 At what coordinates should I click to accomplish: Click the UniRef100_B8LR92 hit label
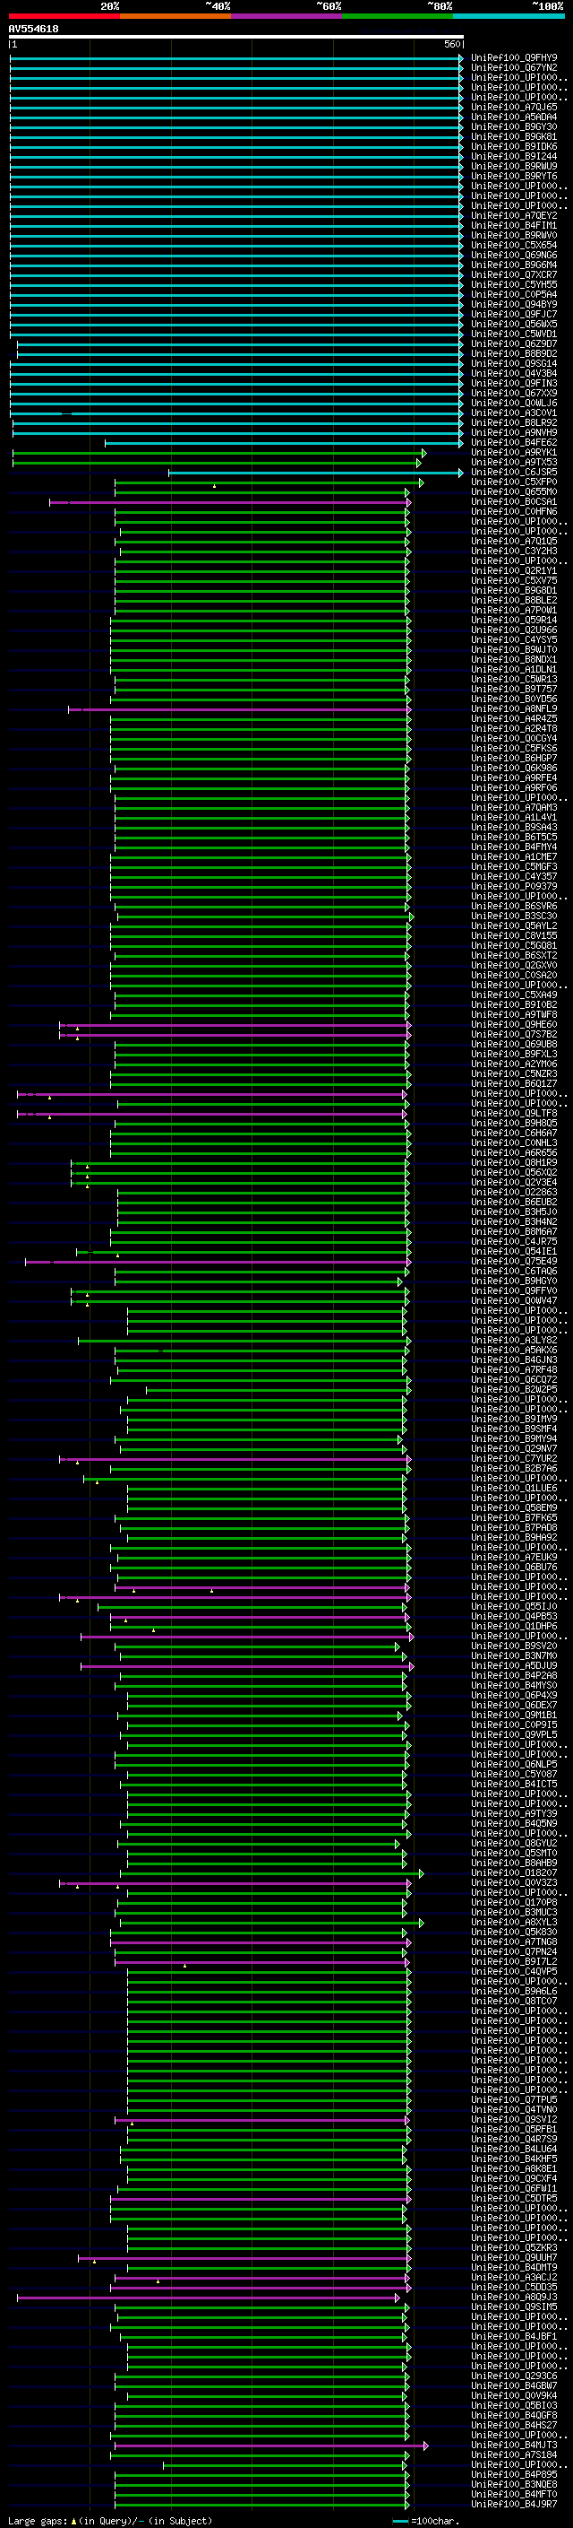pyautogui.click(x=513, y=423)
